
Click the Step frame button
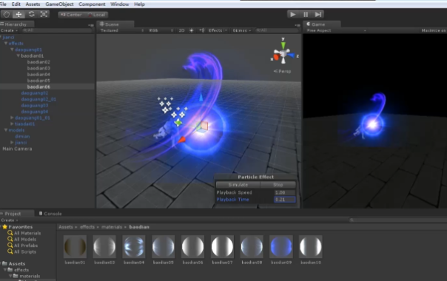318,14
